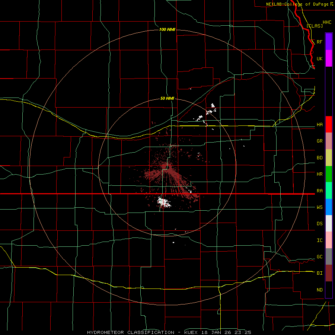335x335 pixels.
Task: Click the UK magenta legend swatch
Action: click(329, 58)
